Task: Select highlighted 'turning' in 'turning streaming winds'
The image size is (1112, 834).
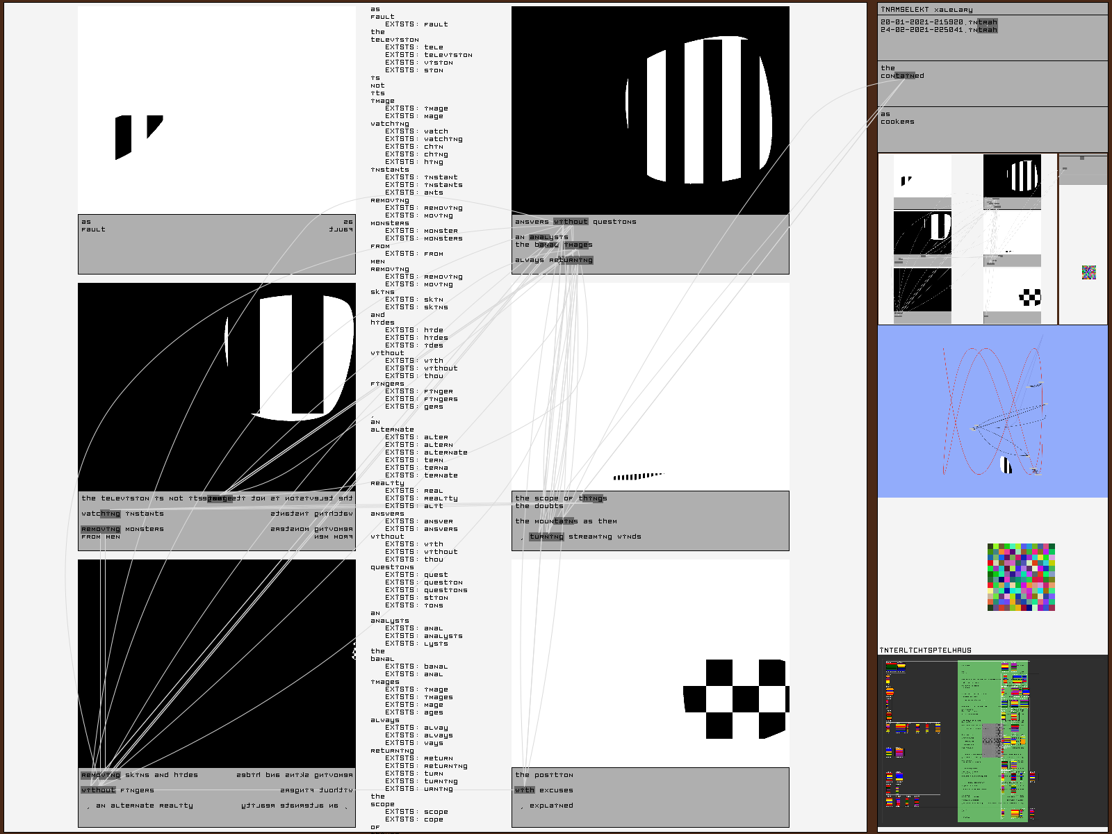Action: 546,537
